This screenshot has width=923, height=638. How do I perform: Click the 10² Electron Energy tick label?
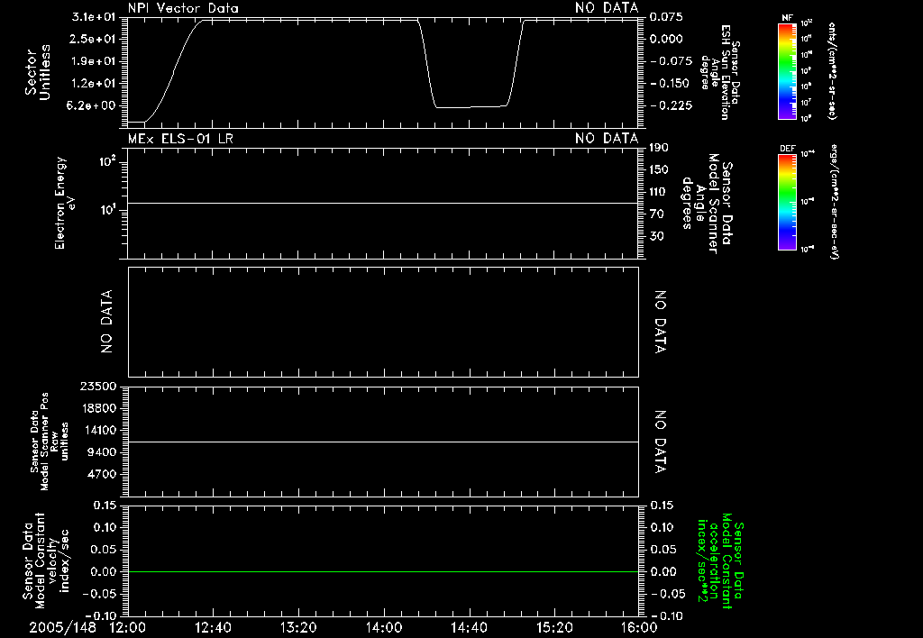(x=108, y=160)
